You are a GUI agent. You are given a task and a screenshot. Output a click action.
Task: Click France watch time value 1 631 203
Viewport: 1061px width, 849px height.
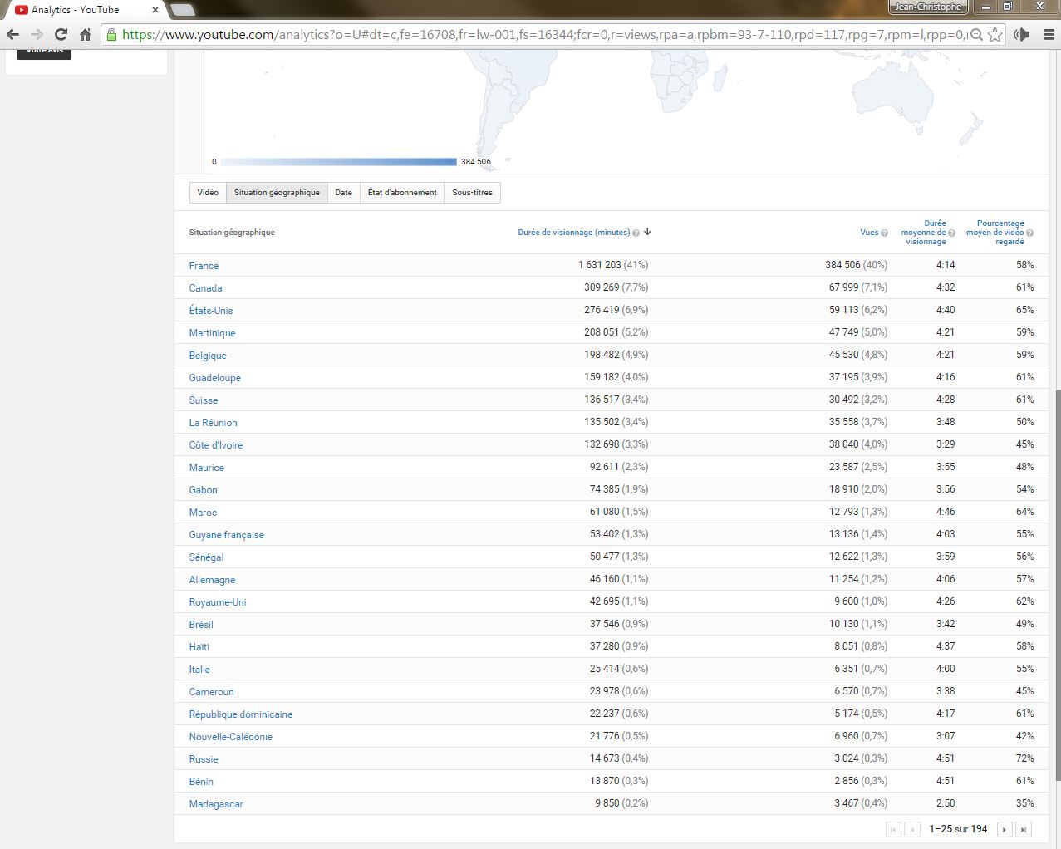(598, 265)
